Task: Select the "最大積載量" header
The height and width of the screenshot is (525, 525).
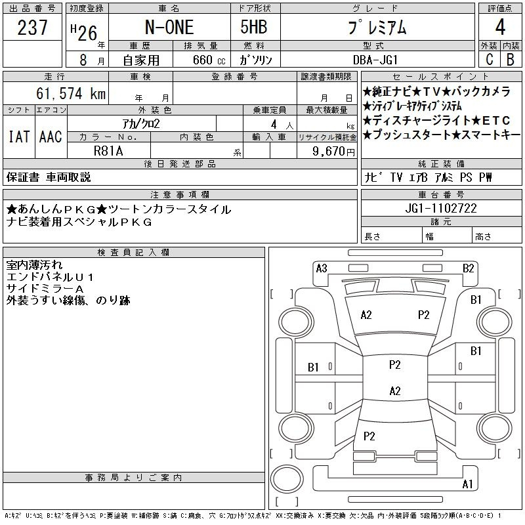Action: click(326, 110)
